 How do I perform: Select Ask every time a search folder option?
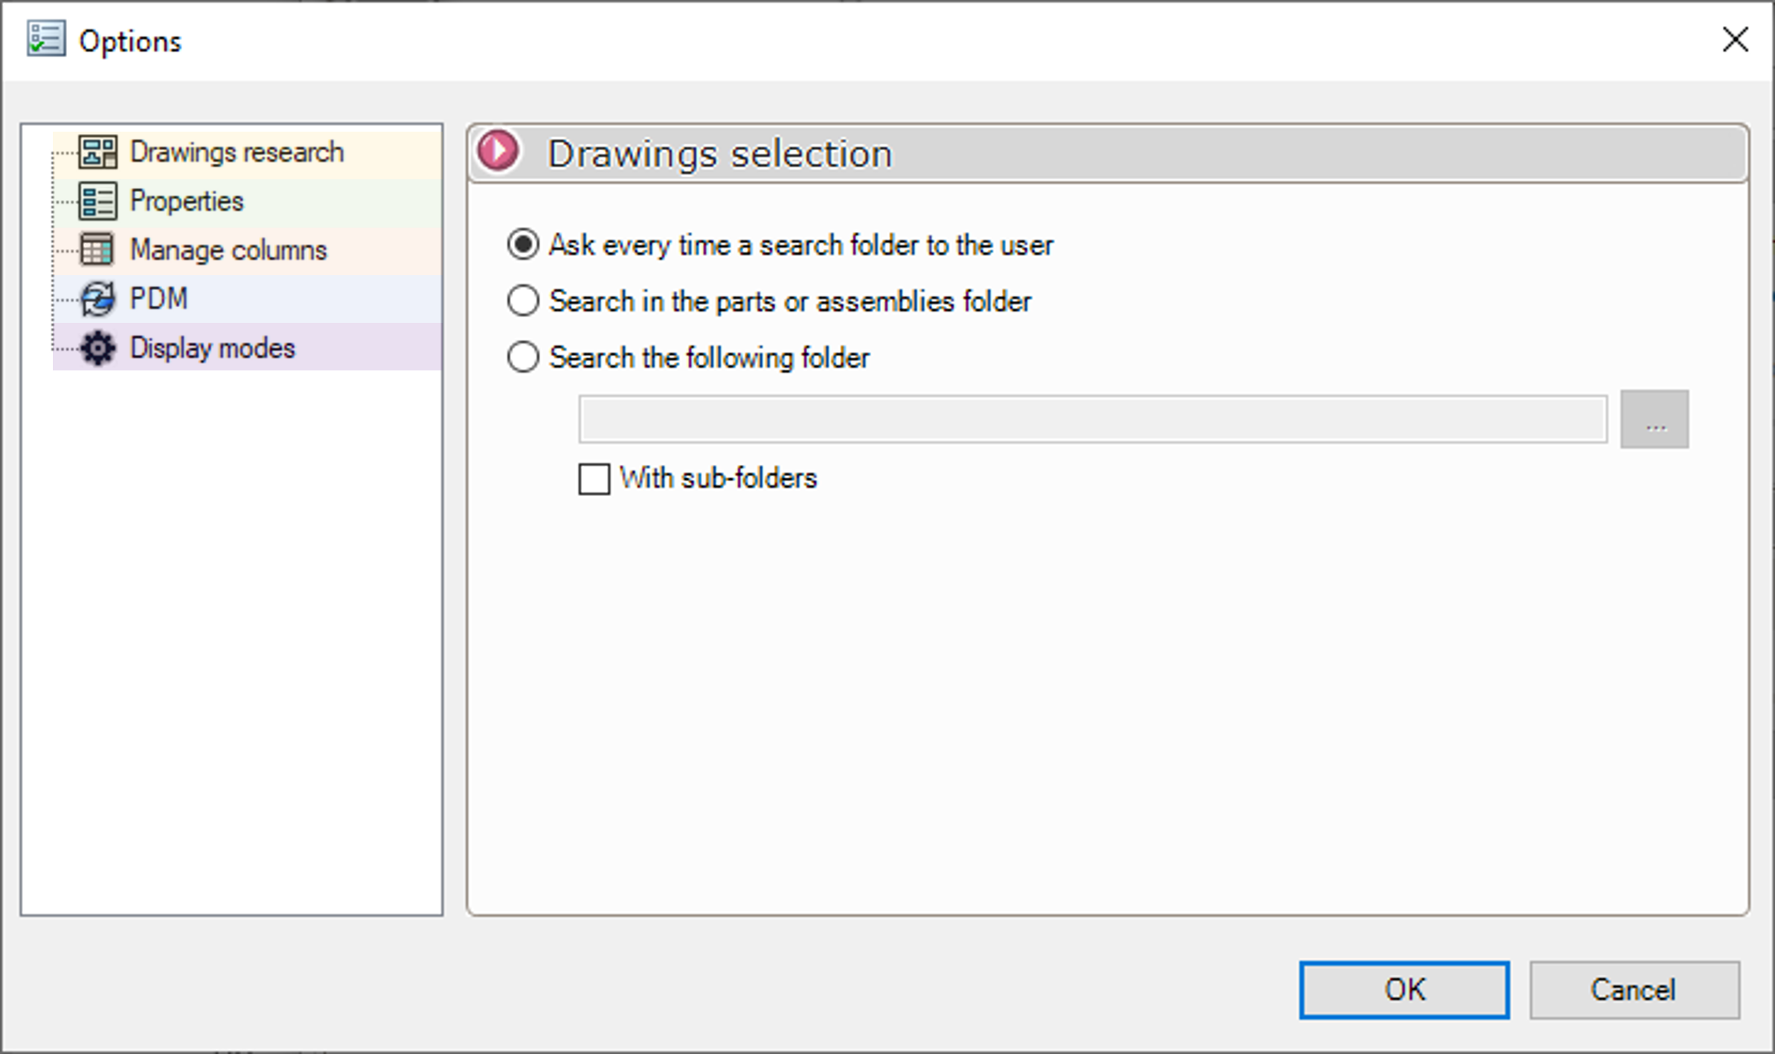pyautogui.click(x=522, y=244)
